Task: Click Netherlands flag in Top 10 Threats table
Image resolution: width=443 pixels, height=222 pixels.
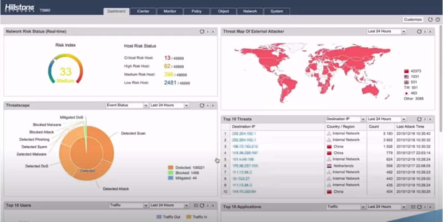Action: click(x=329, y=166)
